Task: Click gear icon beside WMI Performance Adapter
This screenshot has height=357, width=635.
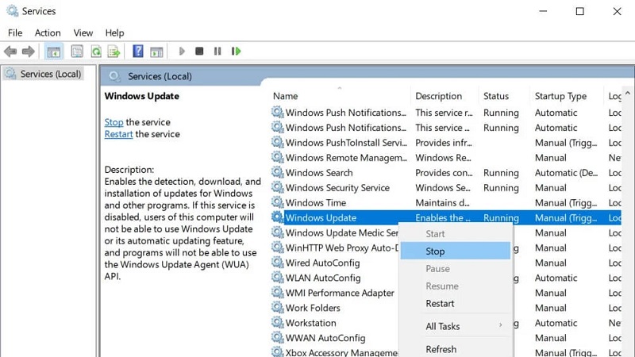Action: pos(277,293)
